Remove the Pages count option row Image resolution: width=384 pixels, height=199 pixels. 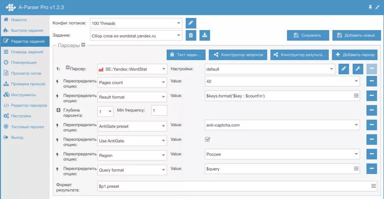pyautogui.click(x=372, y=81)
